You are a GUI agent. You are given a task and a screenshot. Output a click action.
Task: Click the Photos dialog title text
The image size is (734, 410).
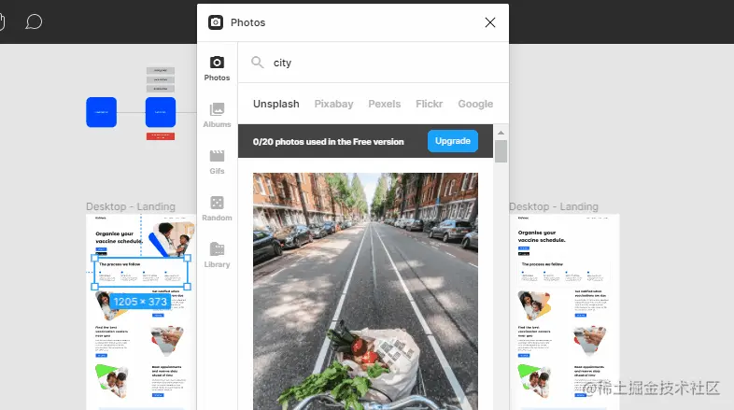pyautogui.click(x=247, y=22)
